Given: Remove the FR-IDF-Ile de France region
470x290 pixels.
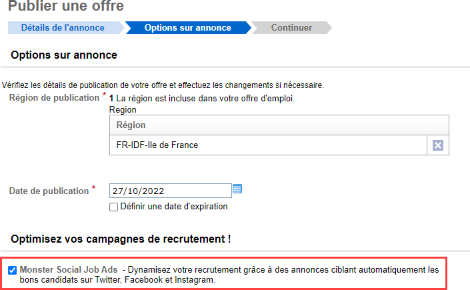Looking at the screenshot, I should 437,145.
